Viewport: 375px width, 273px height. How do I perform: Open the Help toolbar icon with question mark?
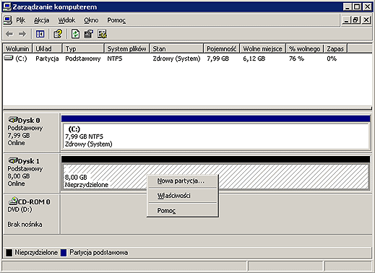click(x=58, y=34)
